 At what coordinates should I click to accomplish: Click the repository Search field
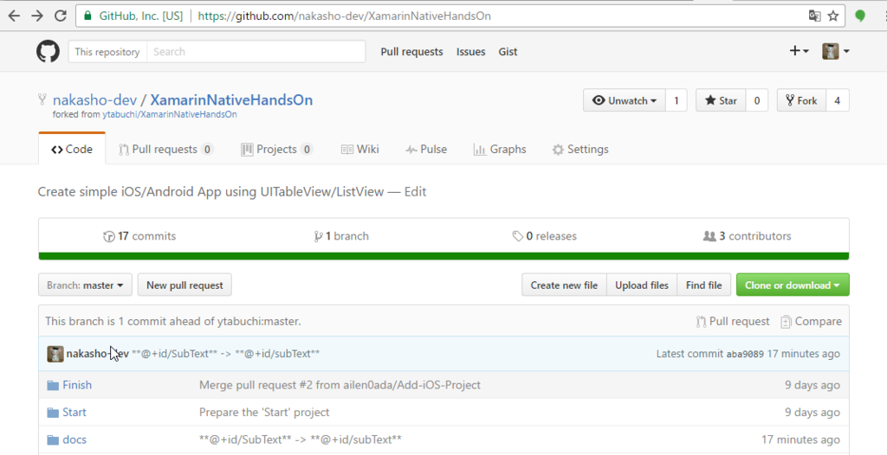256,51
